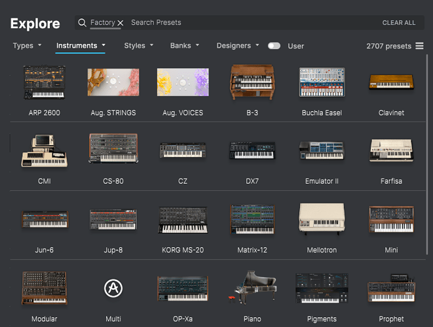The image size is (433, 327).
Task: Select the B-3 organ icon
Action: coord(252,82)
